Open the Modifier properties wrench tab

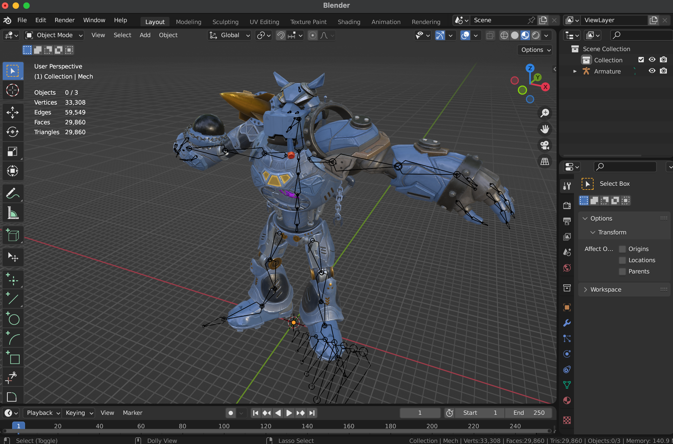pos(567,323)
